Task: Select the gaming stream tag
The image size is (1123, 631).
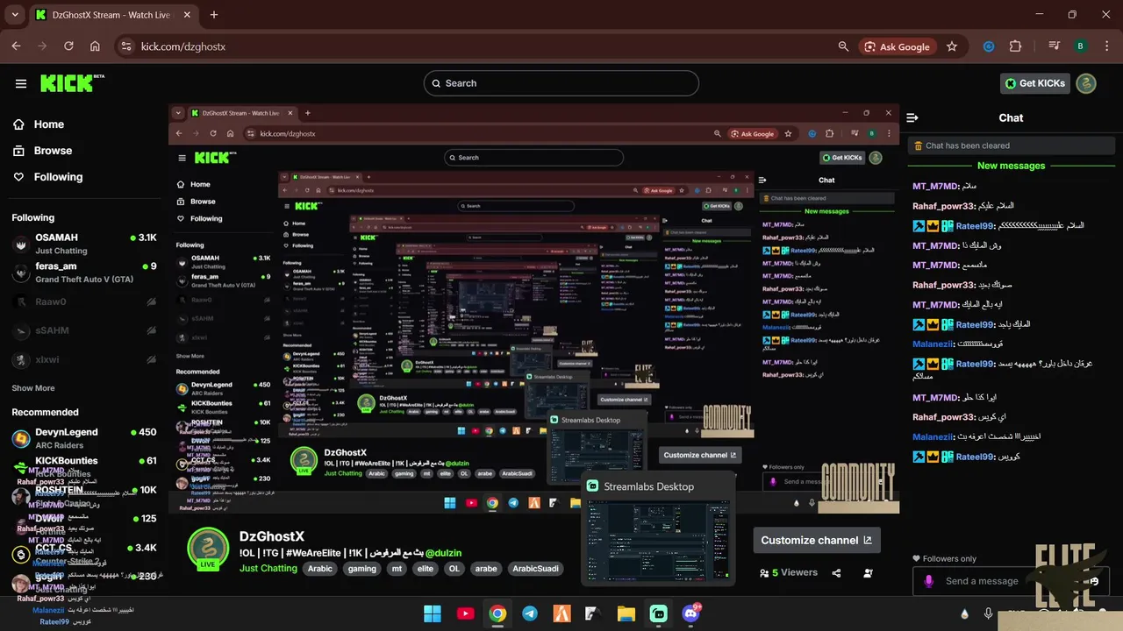Action: [x=361, y=569]
